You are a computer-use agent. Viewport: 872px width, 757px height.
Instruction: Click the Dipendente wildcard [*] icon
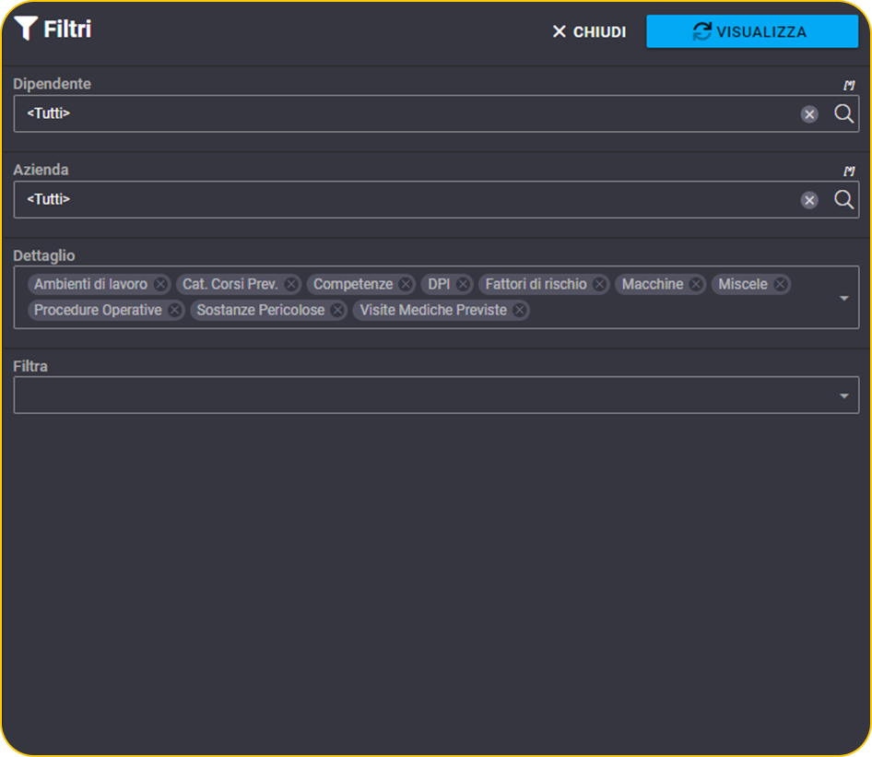pyautogui.click(x=849, y=85)
